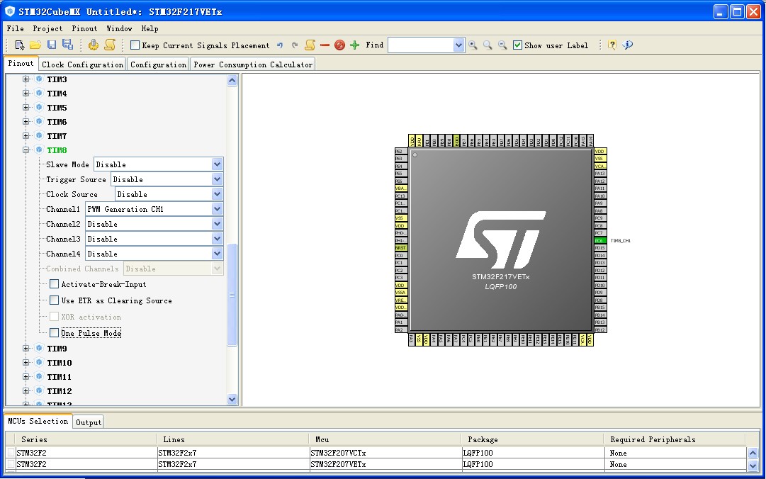The image size is (766, 479).
Task: Enable Keep Current Signals Placement checkbox
Action: [135, 45]
